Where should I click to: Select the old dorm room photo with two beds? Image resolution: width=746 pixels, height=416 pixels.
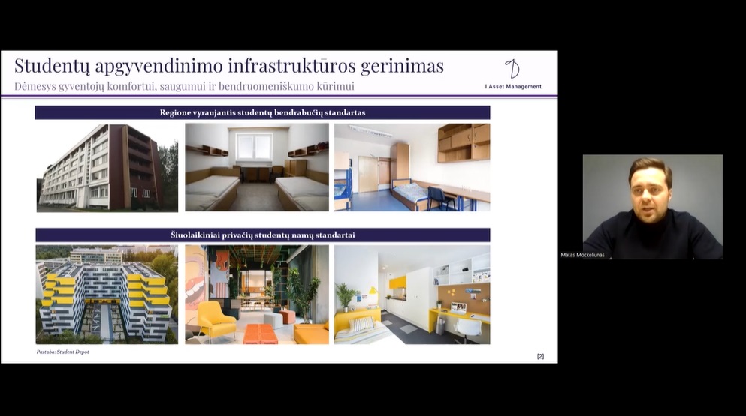(257, 167)
